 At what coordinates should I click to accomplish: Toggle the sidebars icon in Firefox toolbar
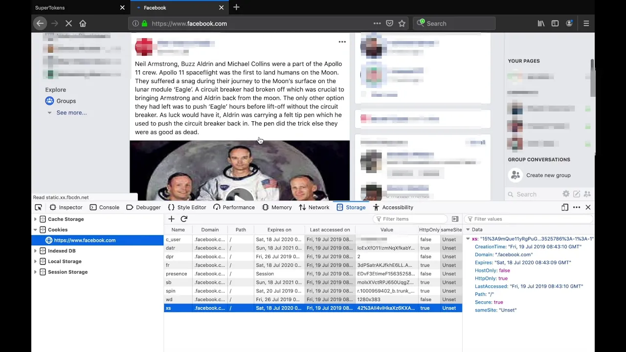point(555,23)
